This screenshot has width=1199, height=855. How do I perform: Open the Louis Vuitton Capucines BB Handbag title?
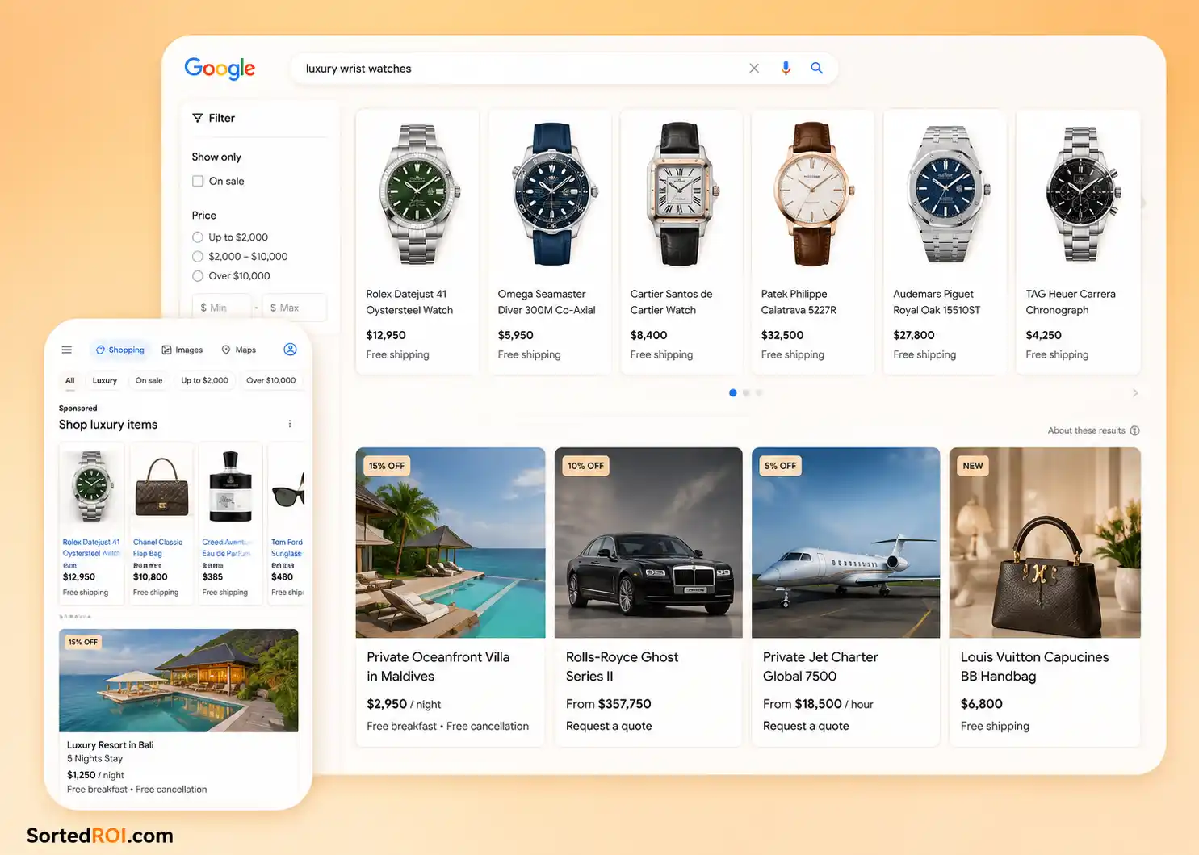point(1034,667)
